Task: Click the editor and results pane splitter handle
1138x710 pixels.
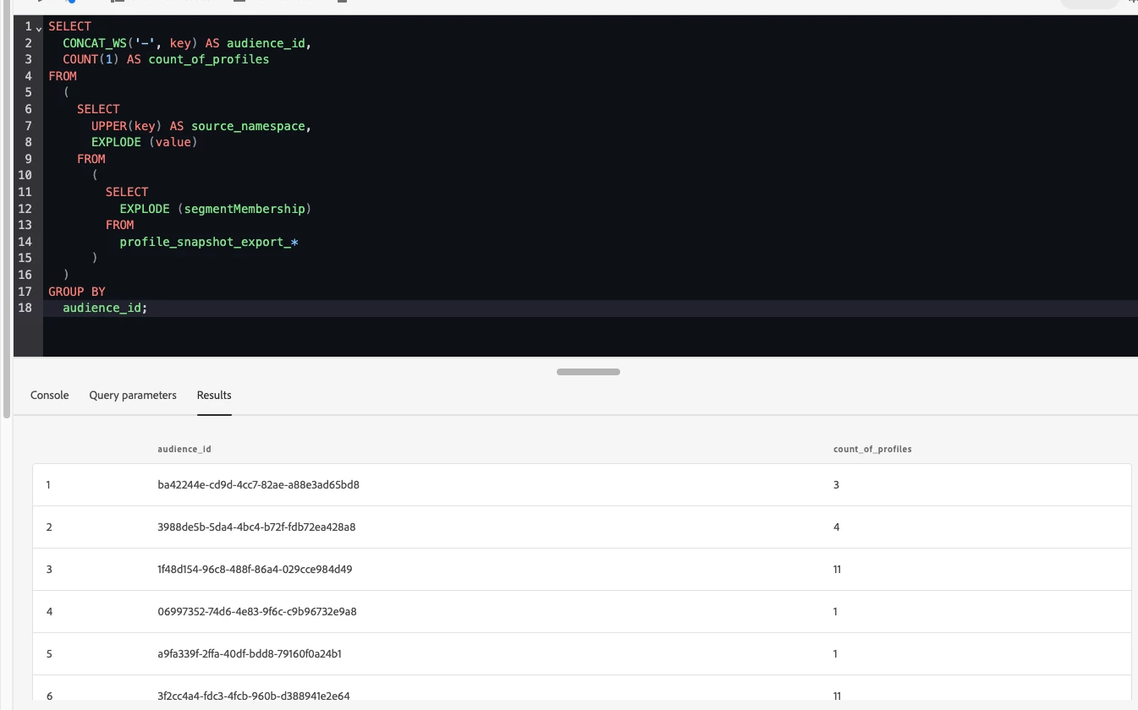Action: [x=588, y=372]
